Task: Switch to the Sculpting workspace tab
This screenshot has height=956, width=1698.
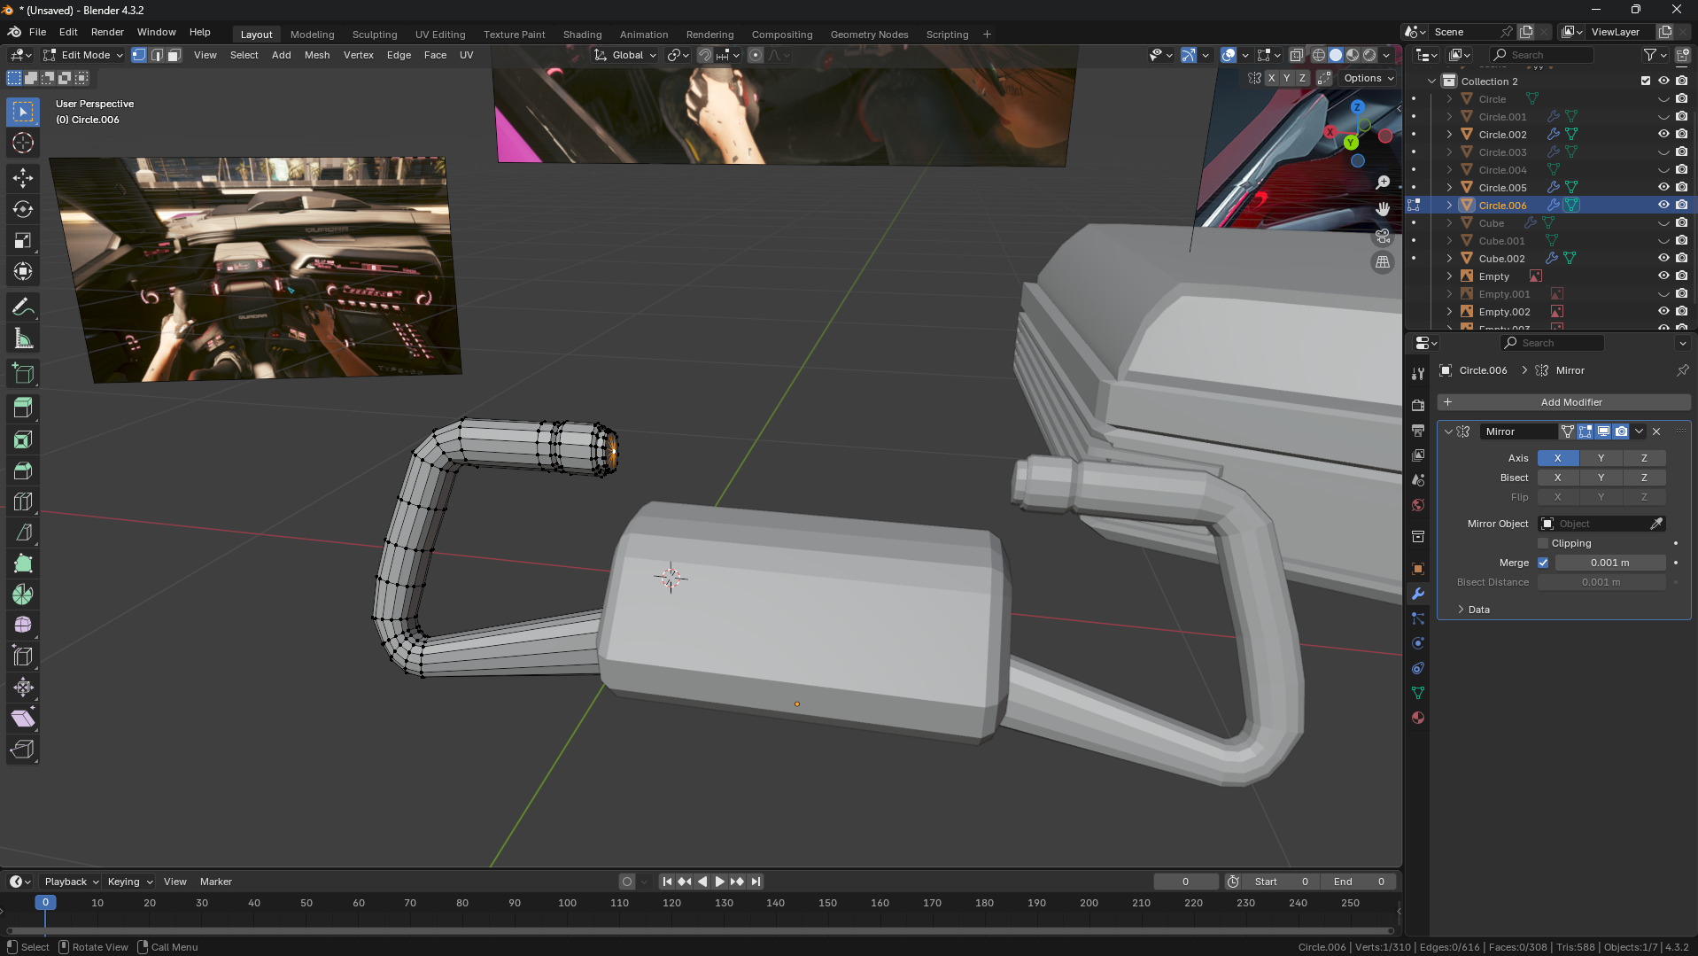Action: (374, 35)
